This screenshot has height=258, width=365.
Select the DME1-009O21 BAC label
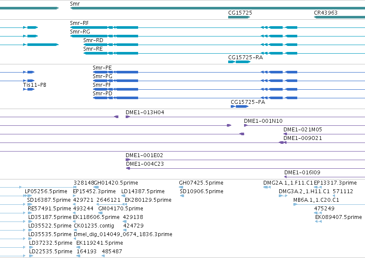(x=303, y=138)
